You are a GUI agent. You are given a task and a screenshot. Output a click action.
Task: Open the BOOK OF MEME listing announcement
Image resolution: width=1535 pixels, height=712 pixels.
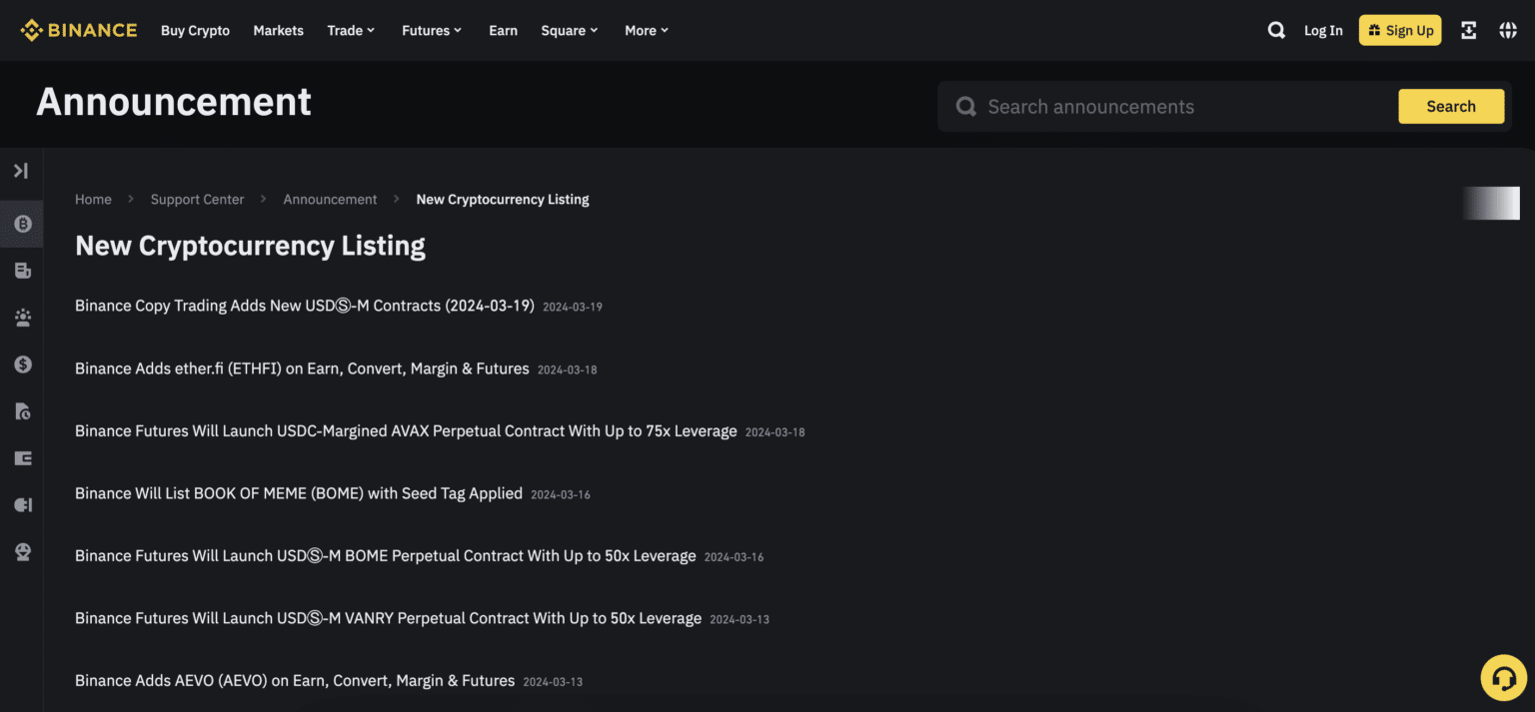click(298, 493)
